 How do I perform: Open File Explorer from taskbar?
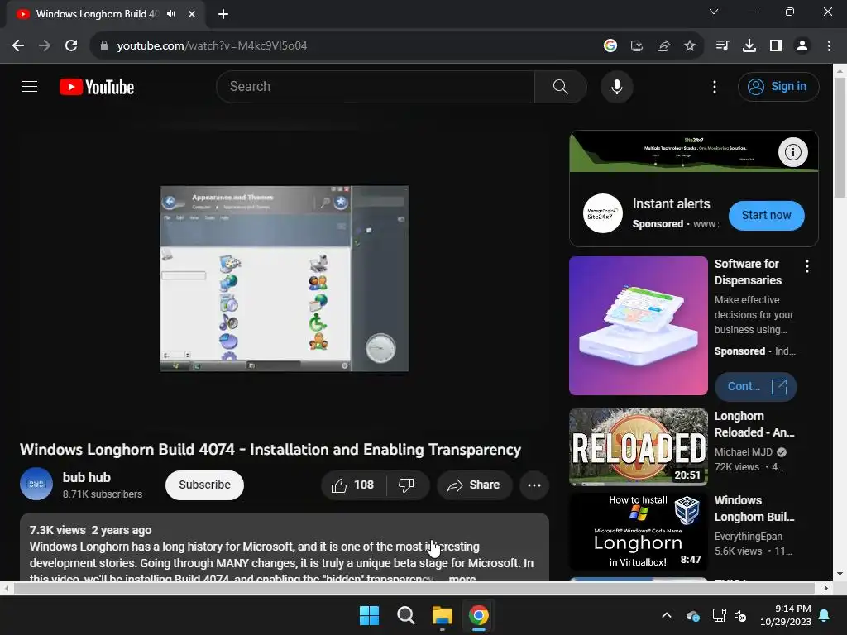tap(442, 615)
